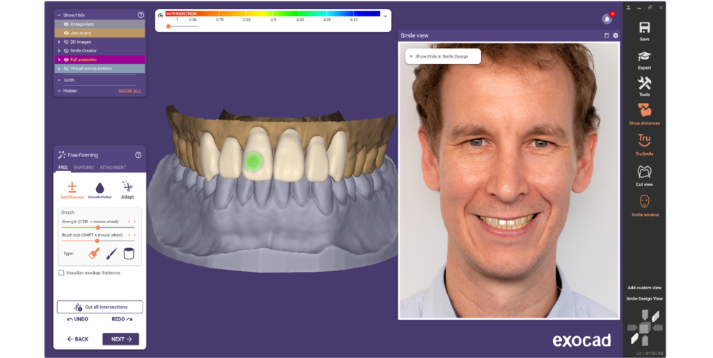713x358 pixels.
Task: Toggle visibility eye of Jaw scans
Action: tap(66, 33)
